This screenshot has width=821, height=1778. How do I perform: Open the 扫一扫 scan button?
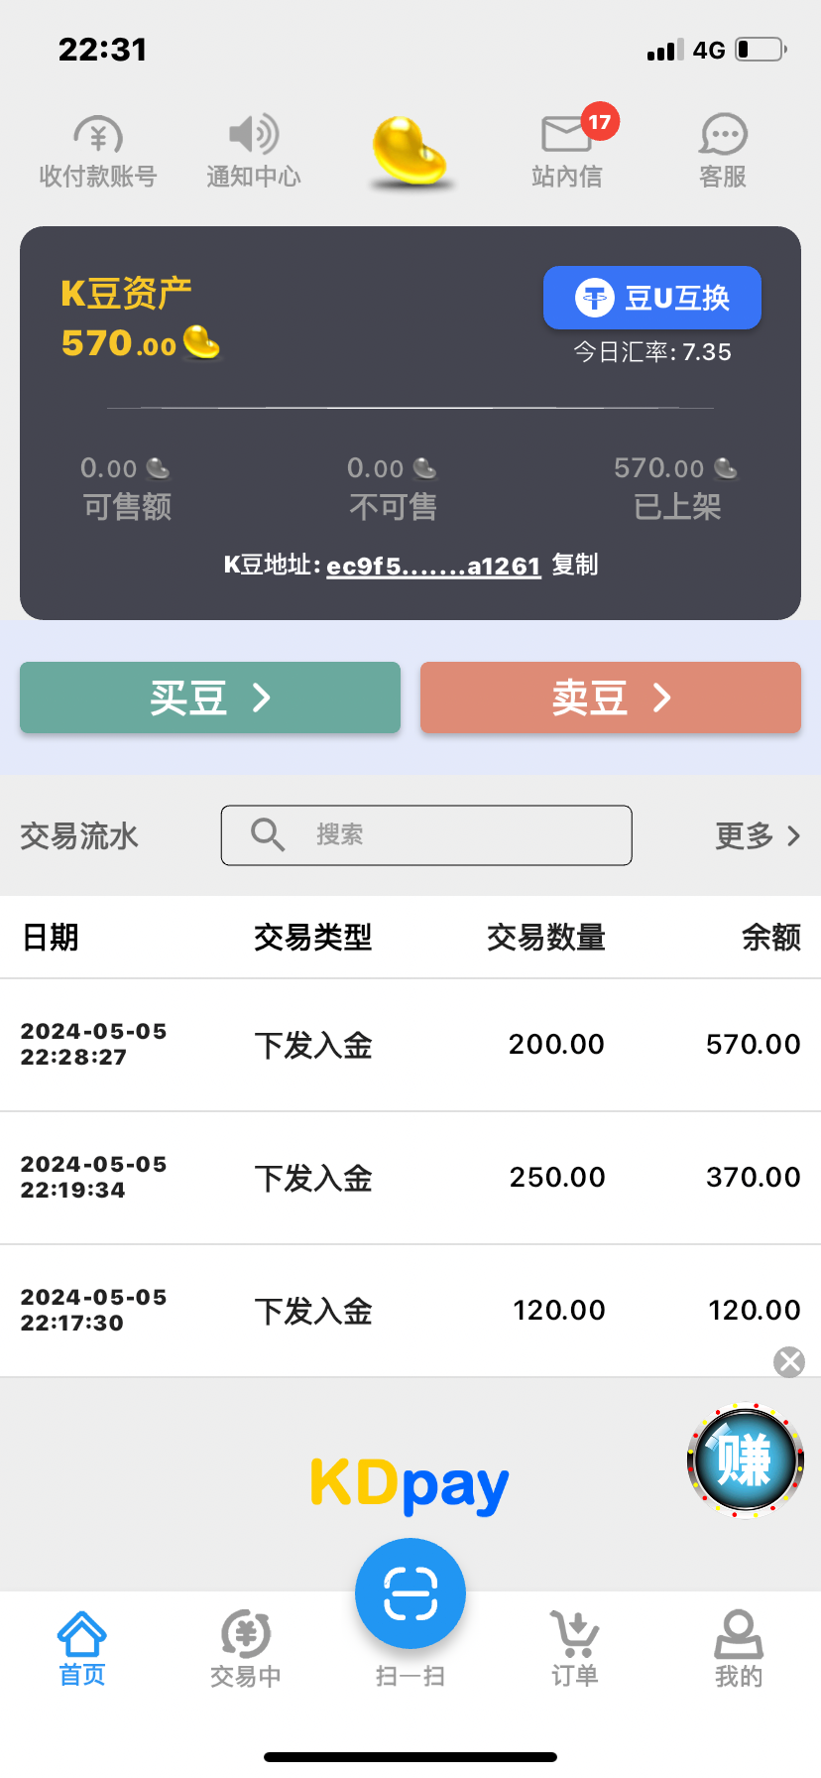410,1593
